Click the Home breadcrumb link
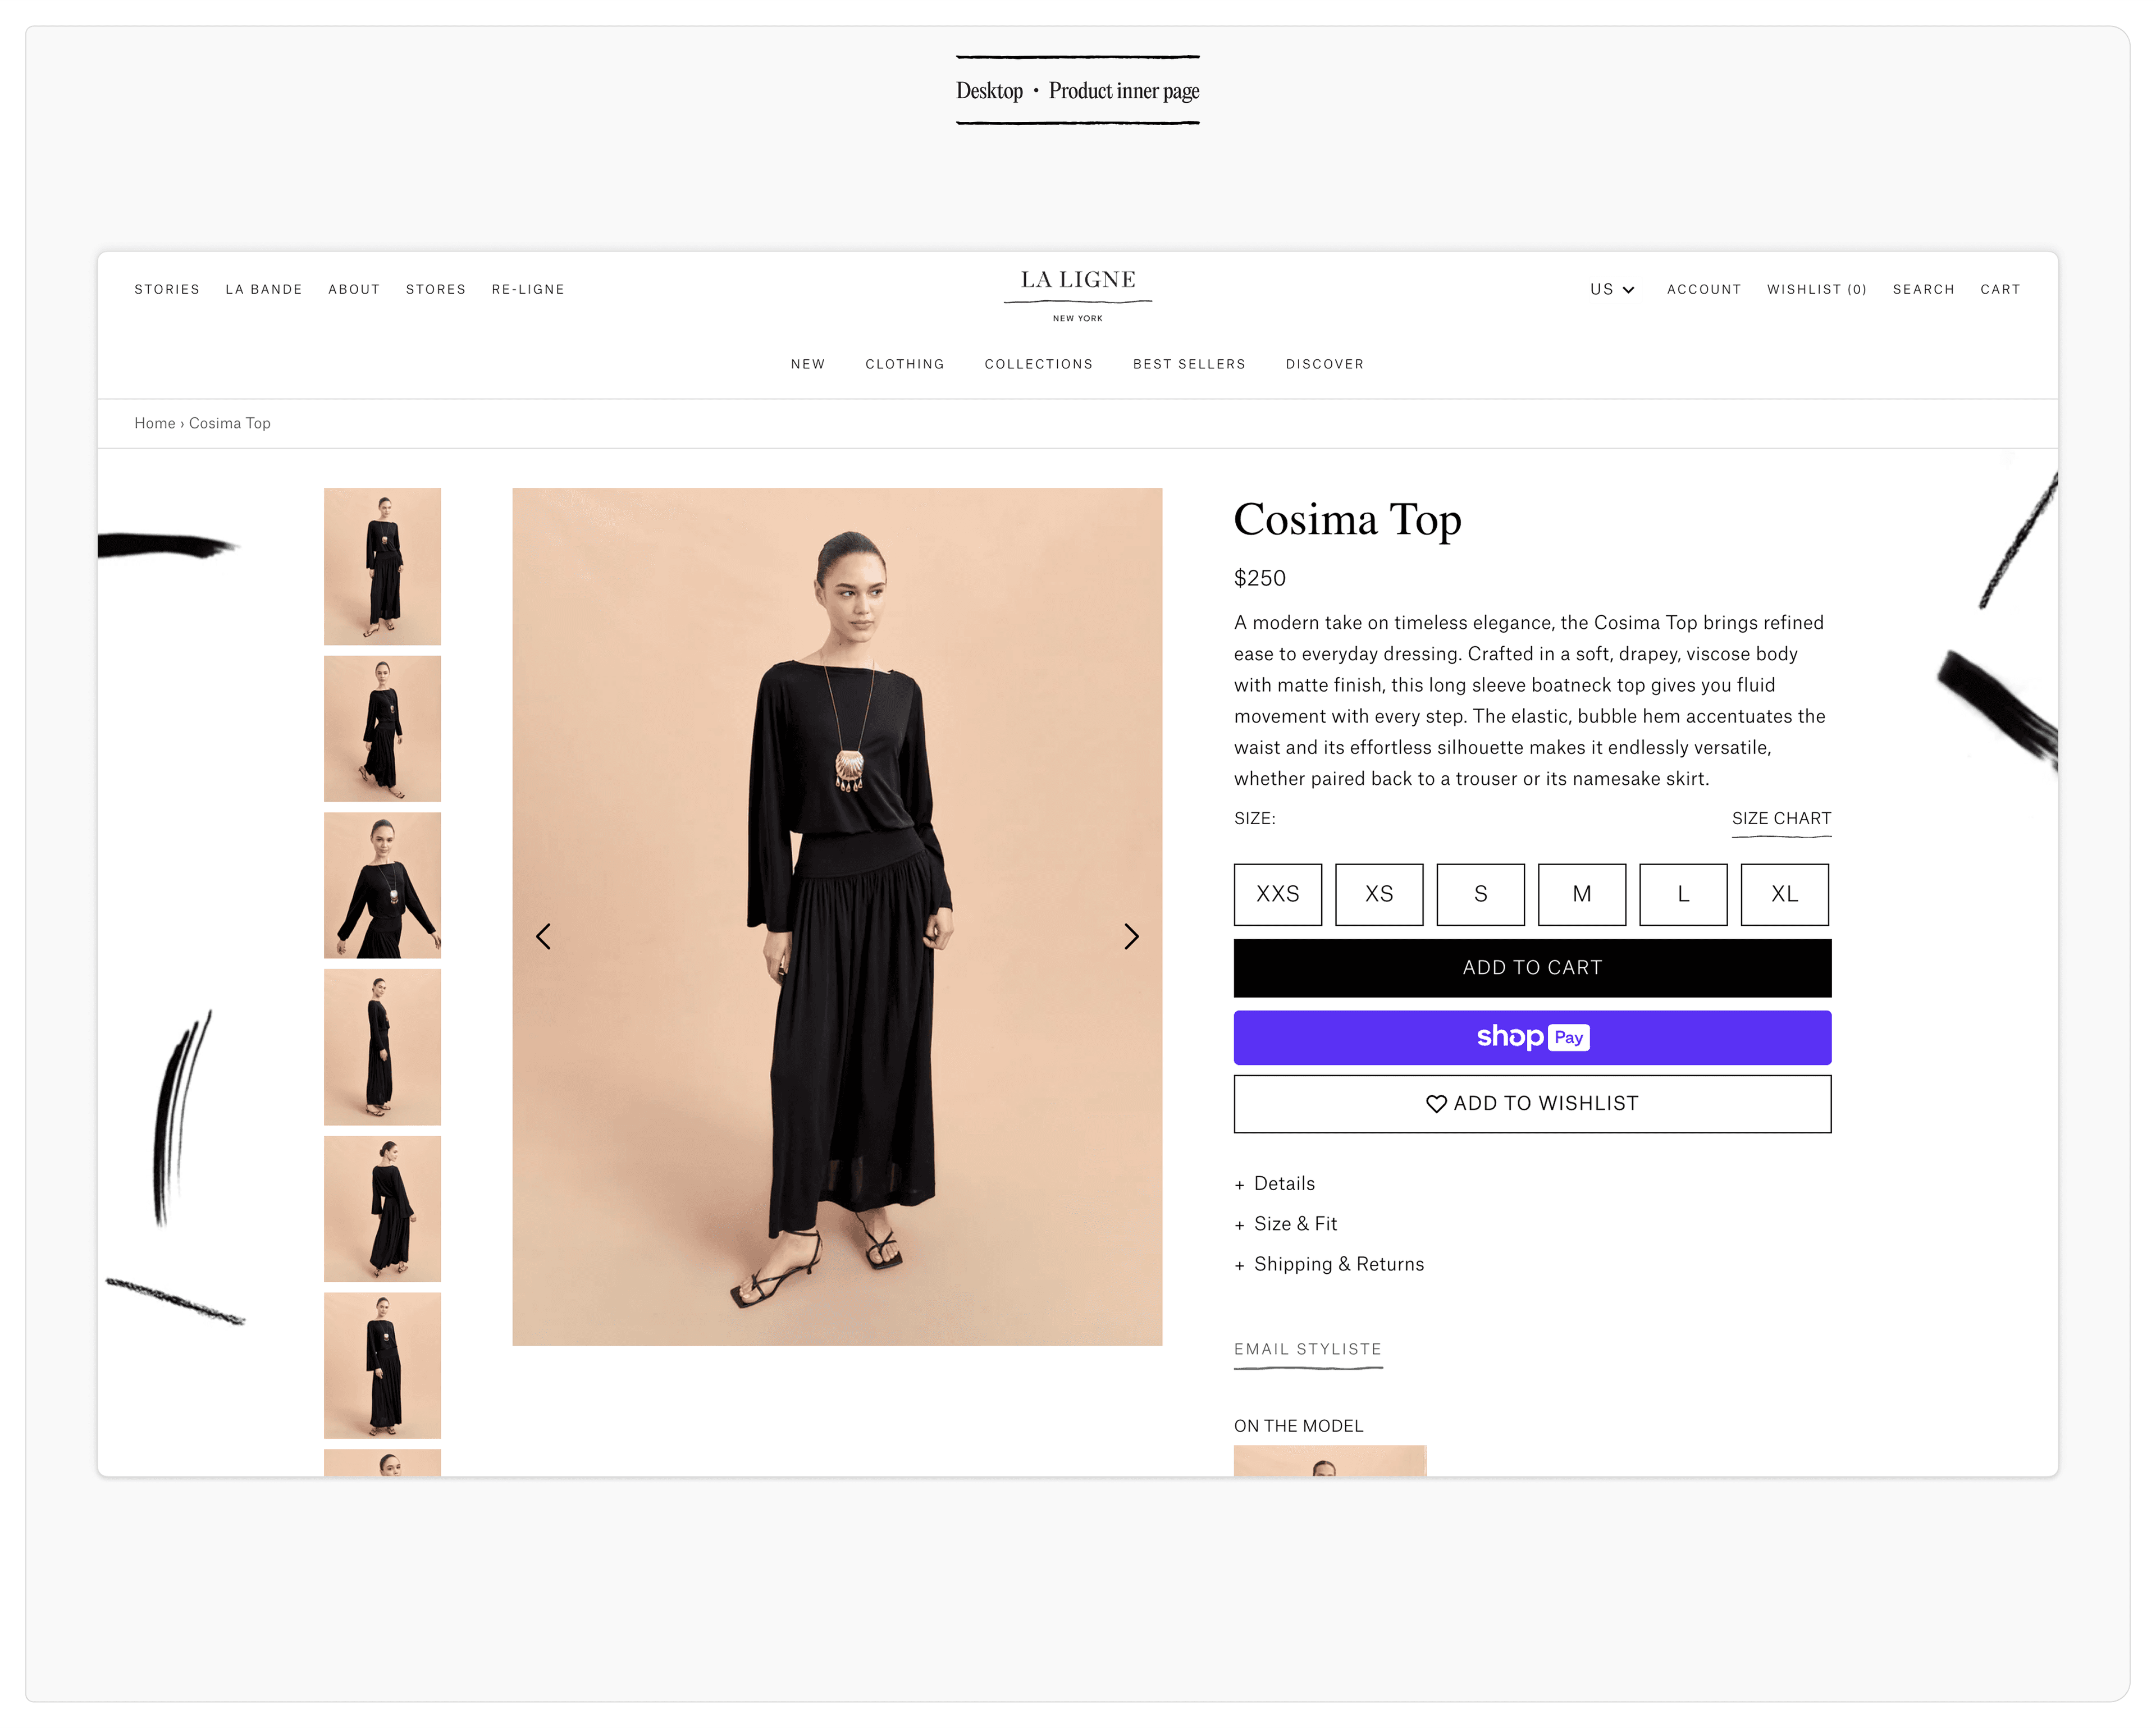Screen dimensions: 2156x1728 tap(154, 423)
